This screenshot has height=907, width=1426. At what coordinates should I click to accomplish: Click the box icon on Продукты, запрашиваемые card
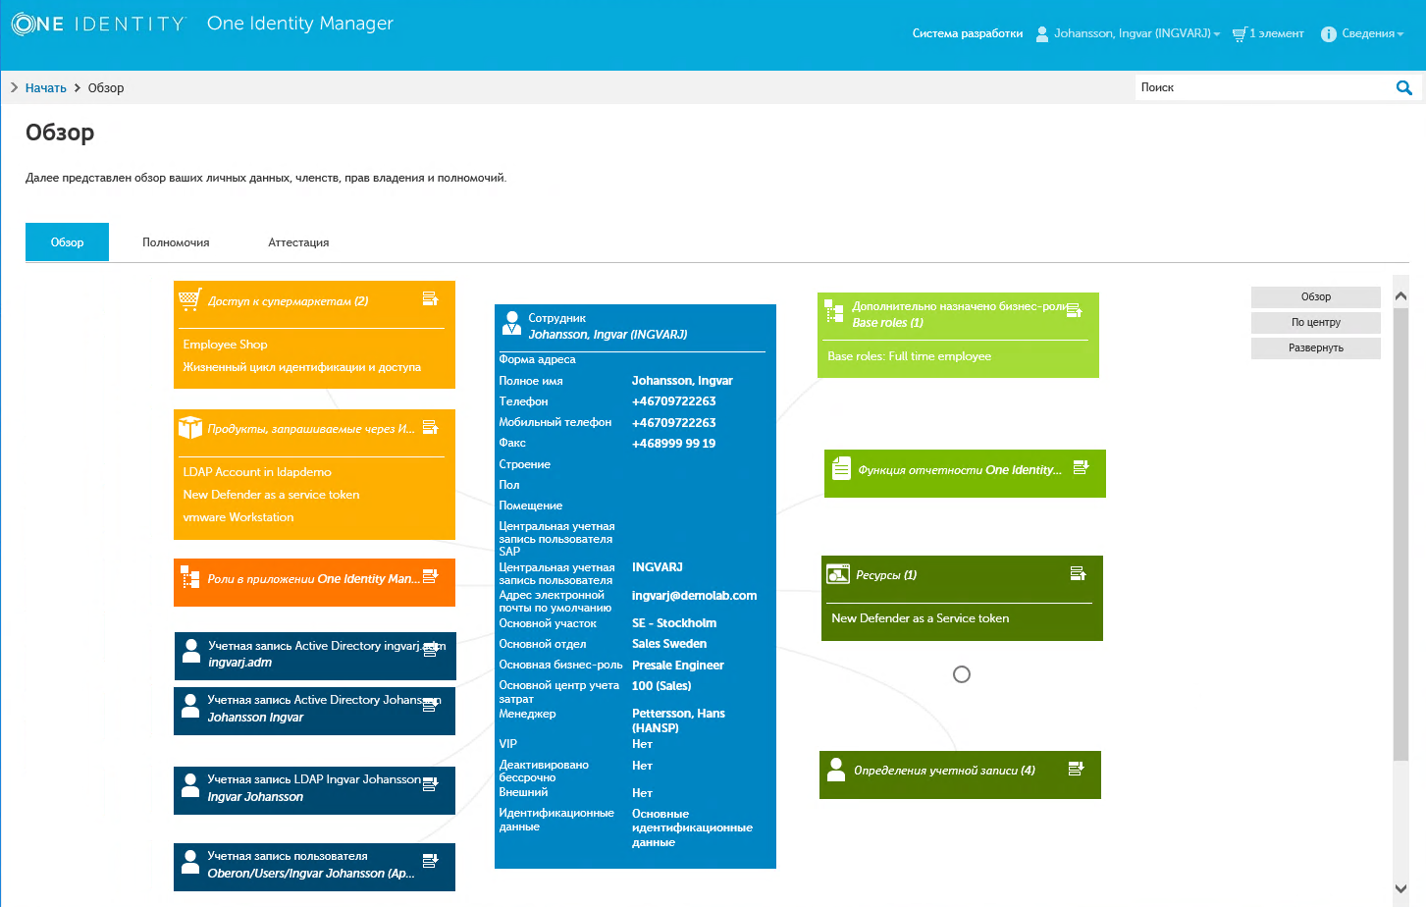point(190,427)
